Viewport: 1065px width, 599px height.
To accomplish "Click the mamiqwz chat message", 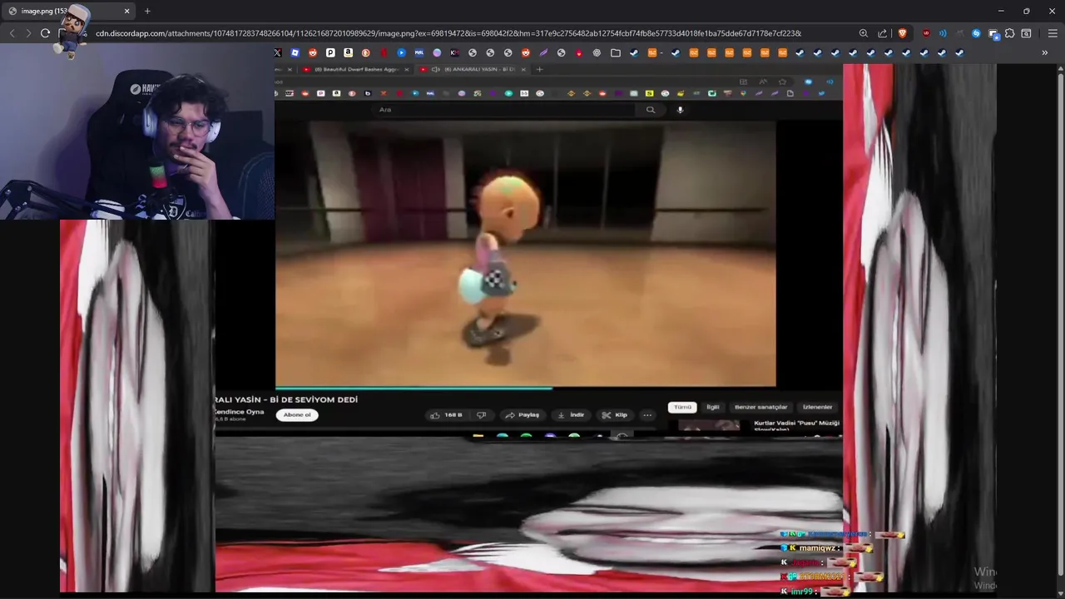I will [x=826, y=548].
